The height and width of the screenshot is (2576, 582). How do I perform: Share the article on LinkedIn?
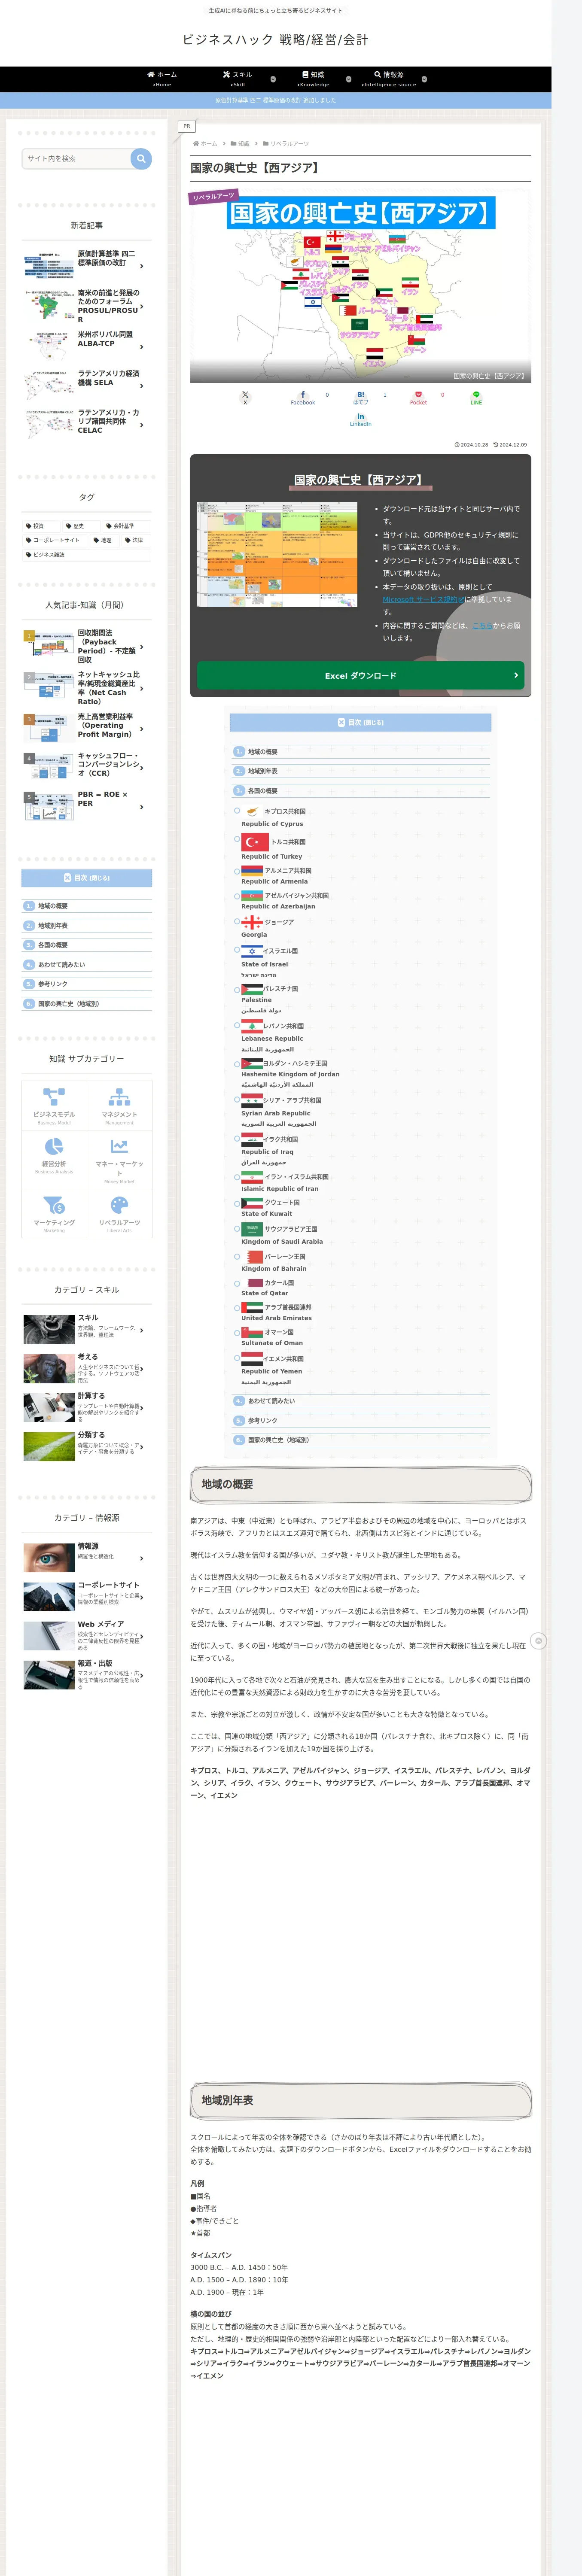pos(361,420)
